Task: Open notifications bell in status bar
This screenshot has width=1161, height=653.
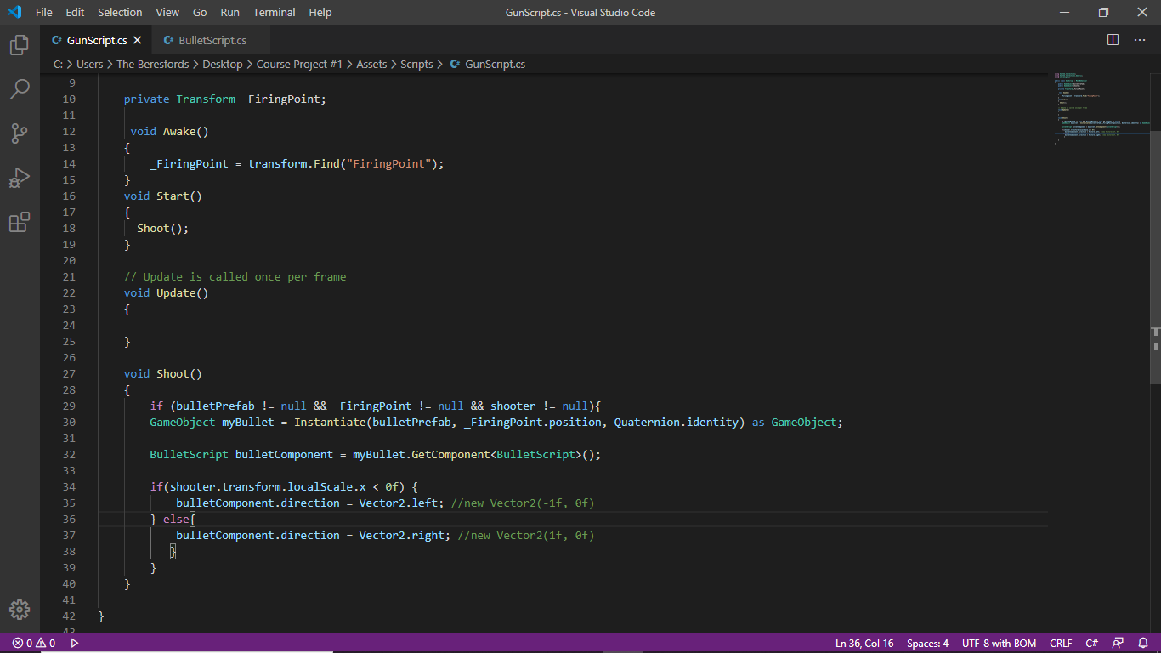Action: click(1143, 644)
